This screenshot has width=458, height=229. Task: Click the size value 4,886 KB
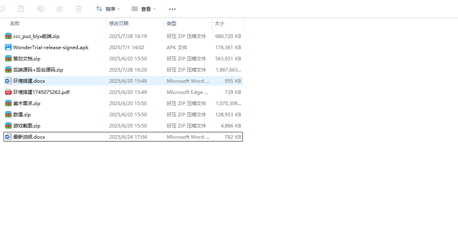pos(231,126)
